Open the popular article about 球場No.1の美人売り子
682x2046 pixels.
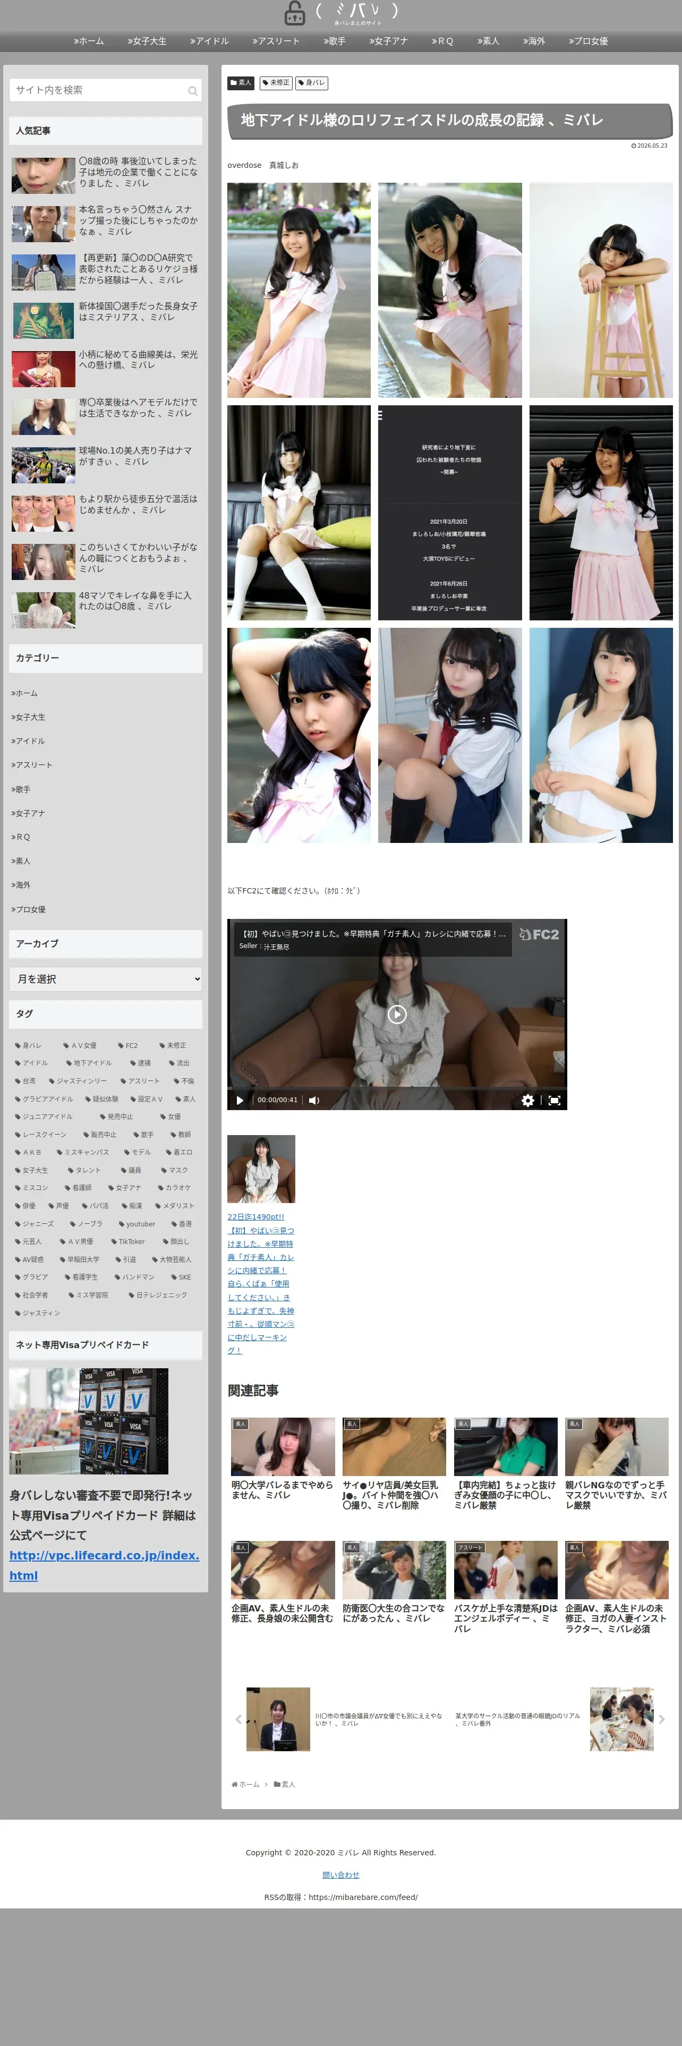106,465
